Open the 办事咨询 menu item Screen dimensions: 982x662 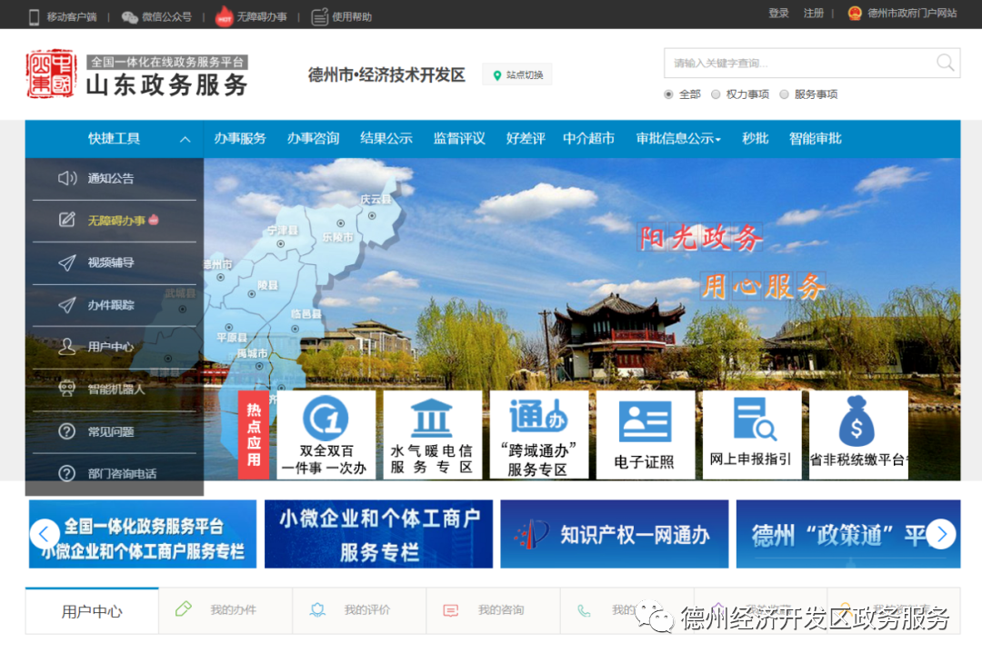click(313, 139)
